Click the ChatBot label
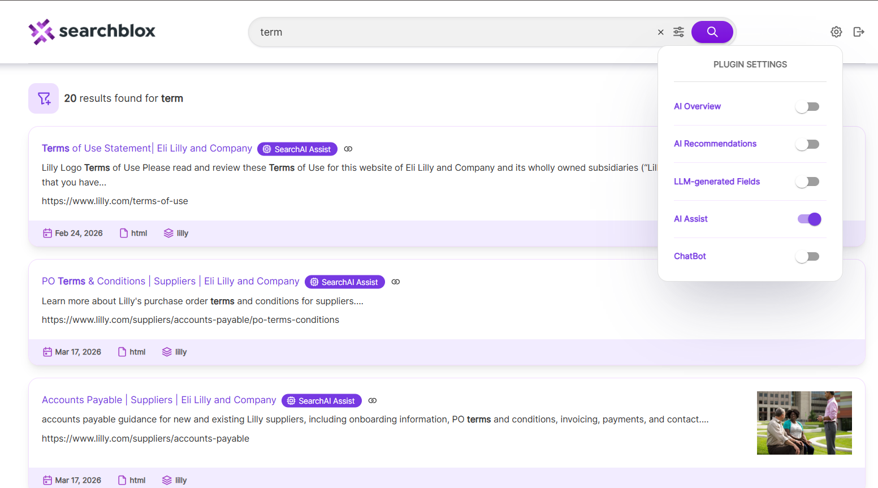This screenshot has height=488, width=878. pyautogui.click(x=690, y=256)
